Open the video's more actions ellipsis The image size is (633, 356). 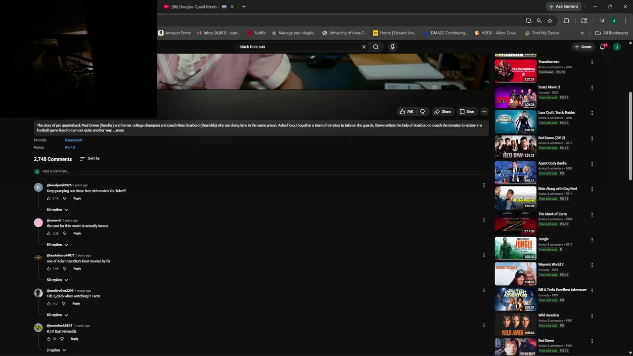[x=484, y=112]
